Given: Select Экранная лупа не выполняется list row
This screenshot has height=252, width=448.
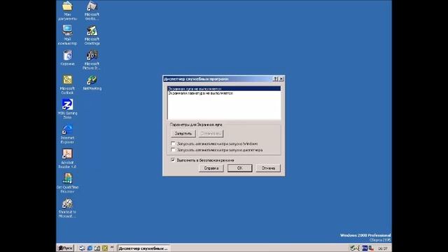Looking at the screenshot, I should coord(224,89).
